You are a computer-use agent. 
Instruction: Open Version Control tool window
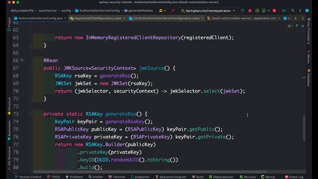click(28, 177)
